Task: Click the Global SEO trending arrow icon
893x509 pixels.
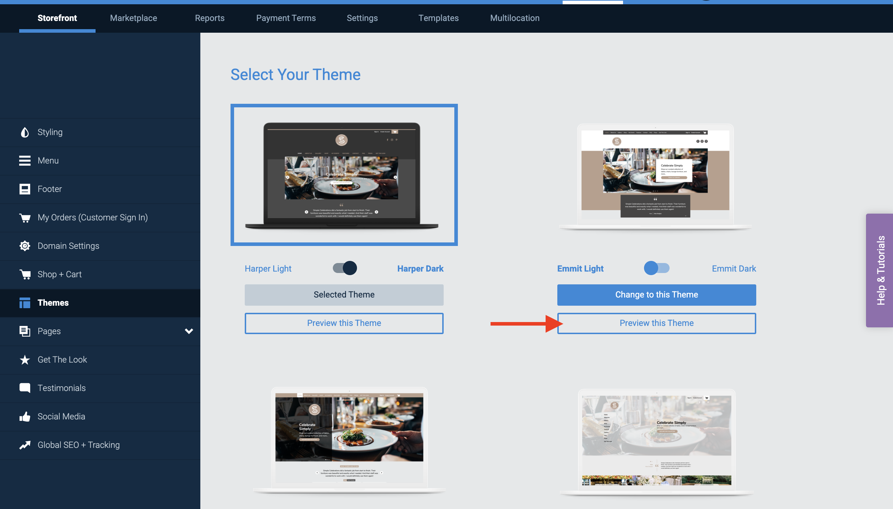Action: pyautogui.click(x=25, y=445)
